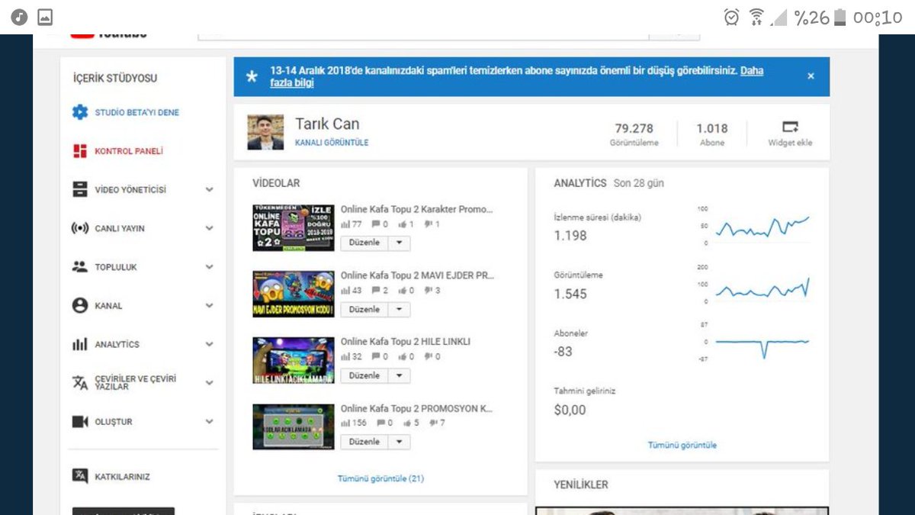Select TOPLULUK menu label
915x515 pixels.
click(x=116, y=267)
